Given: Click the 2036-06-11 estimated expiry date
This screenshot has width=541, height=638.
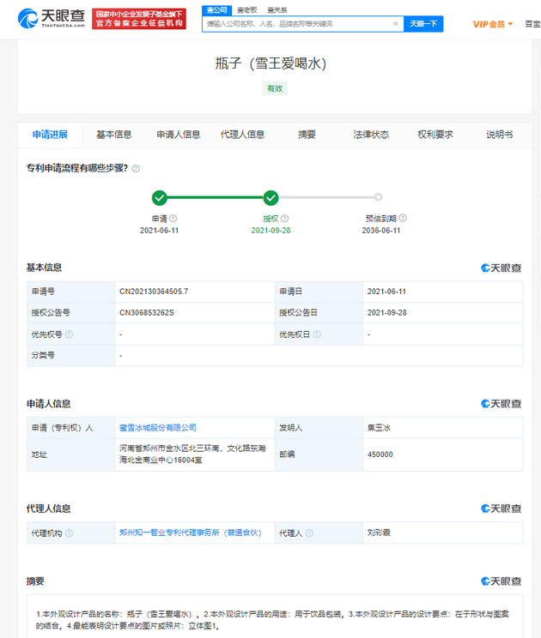Looking at the screenshot, I should pyautogui.click(x=381, y=231).
